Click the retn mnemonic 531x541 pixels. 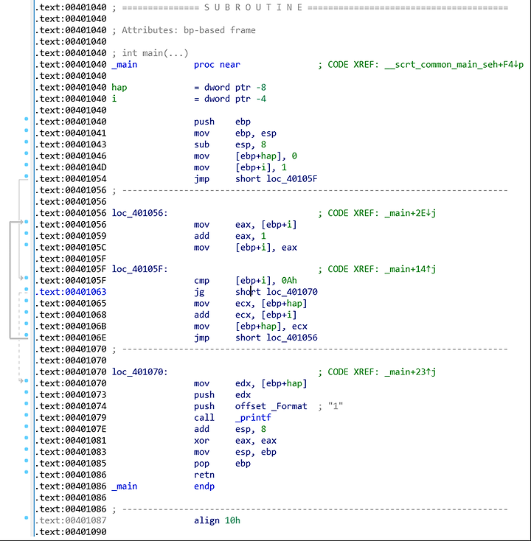(204, 475)
